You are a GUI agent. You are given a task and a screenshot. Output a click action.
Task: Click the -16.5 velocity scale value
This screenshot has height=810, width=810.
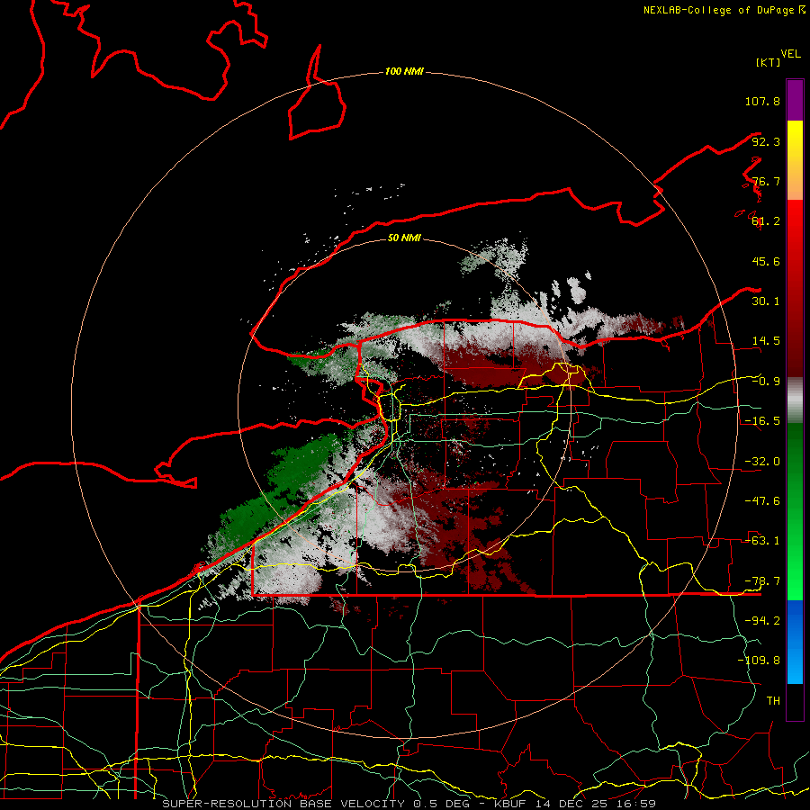pos(762,421)
